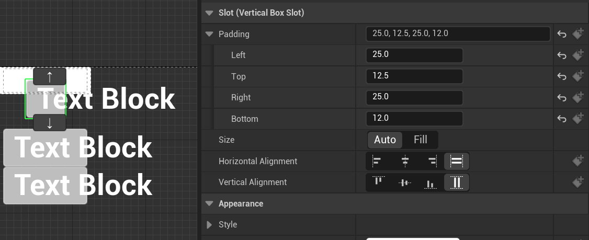Select vertical fill alignment icon
Screen dimensions: 589x240
457,182
